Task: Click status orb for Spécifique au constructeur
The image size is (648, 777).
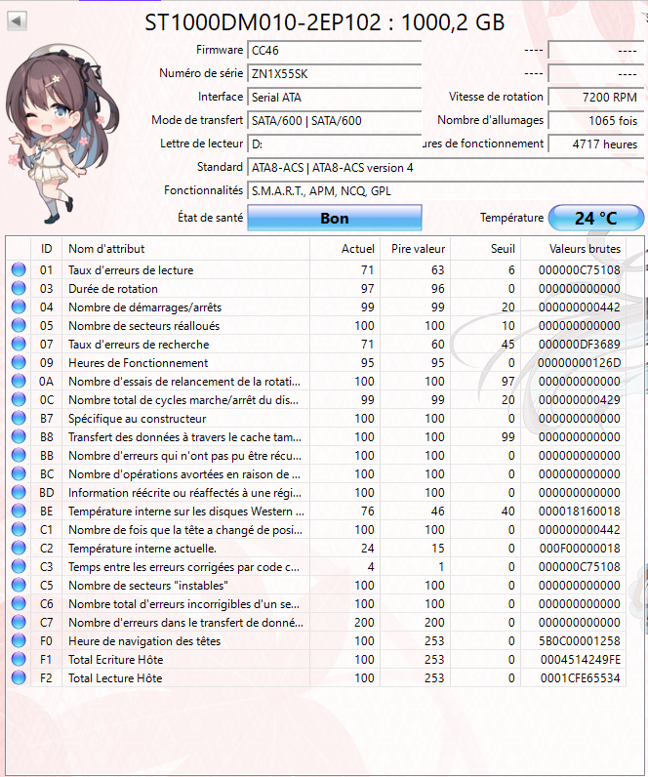Action: (19, 418)
